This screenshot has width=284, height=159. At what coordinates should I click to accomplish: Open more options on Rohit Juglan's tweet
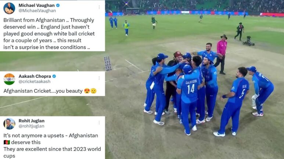click(99, 122)
